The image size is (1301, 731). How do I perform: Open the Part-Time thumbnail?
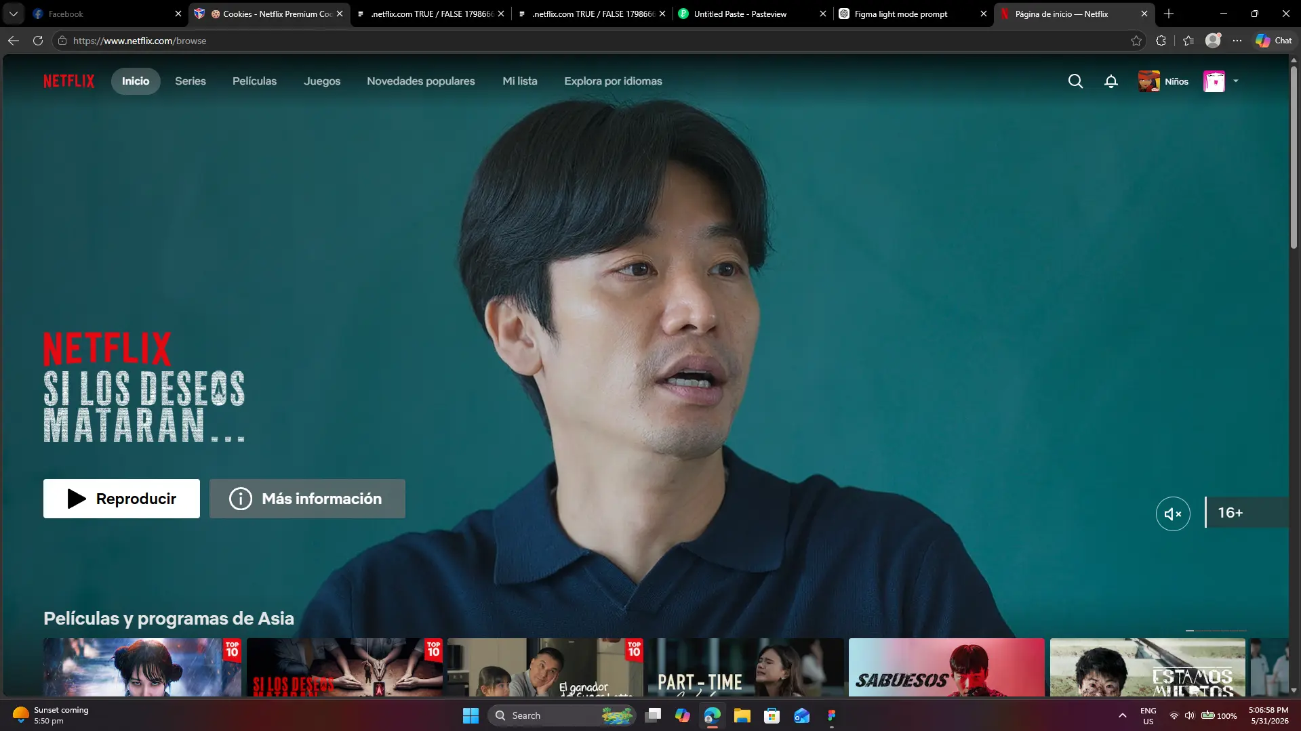tap(746, 667)
